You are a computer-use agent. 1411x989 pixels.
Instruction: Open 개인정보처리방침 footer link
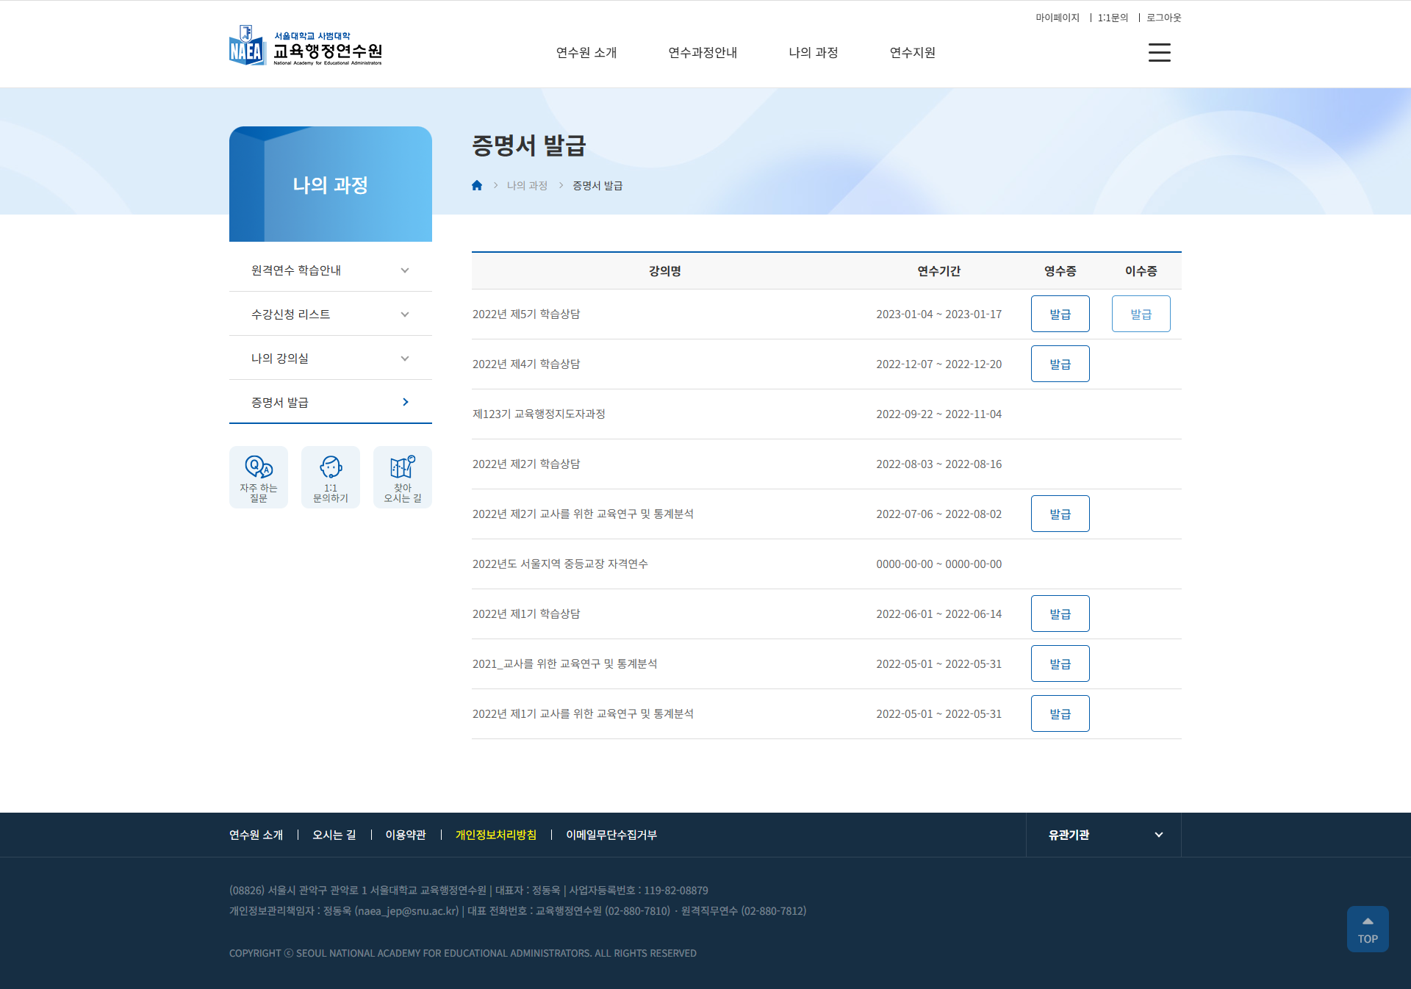(496, 835)
